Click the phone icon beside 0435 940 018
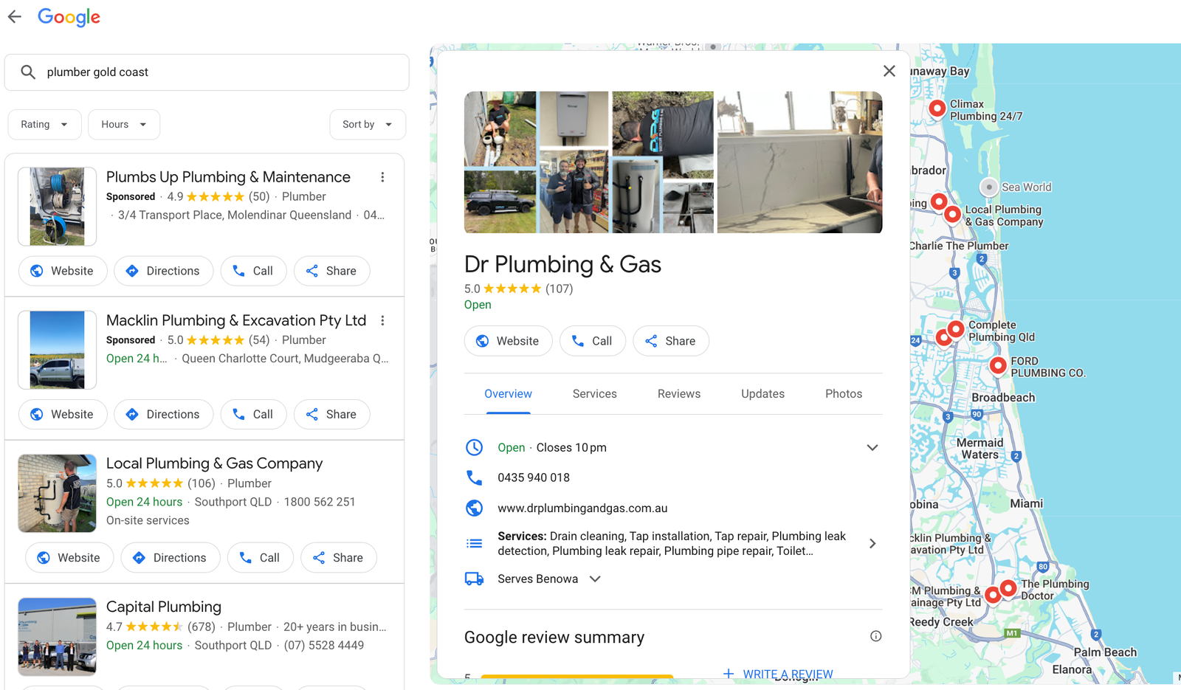Image resolution: width=1181 pixels, height=690 pixels. pyautogui.click(x=474, y=477)
